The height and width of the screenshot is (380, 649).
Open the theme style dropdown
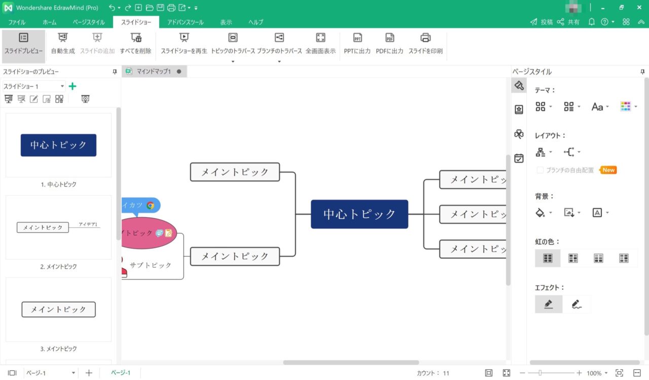[544, 107]
